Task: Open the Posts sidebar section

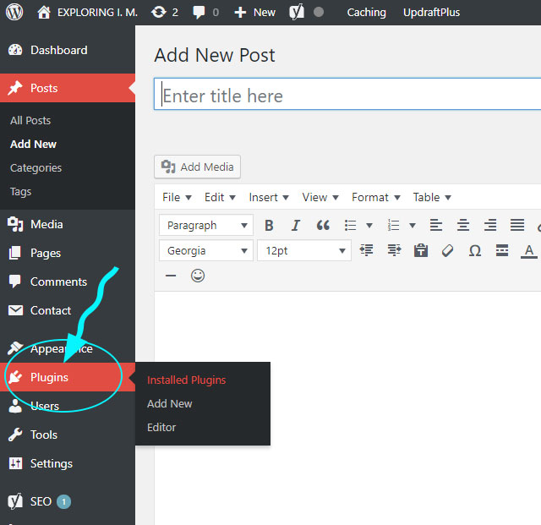Action: point(68,88)
